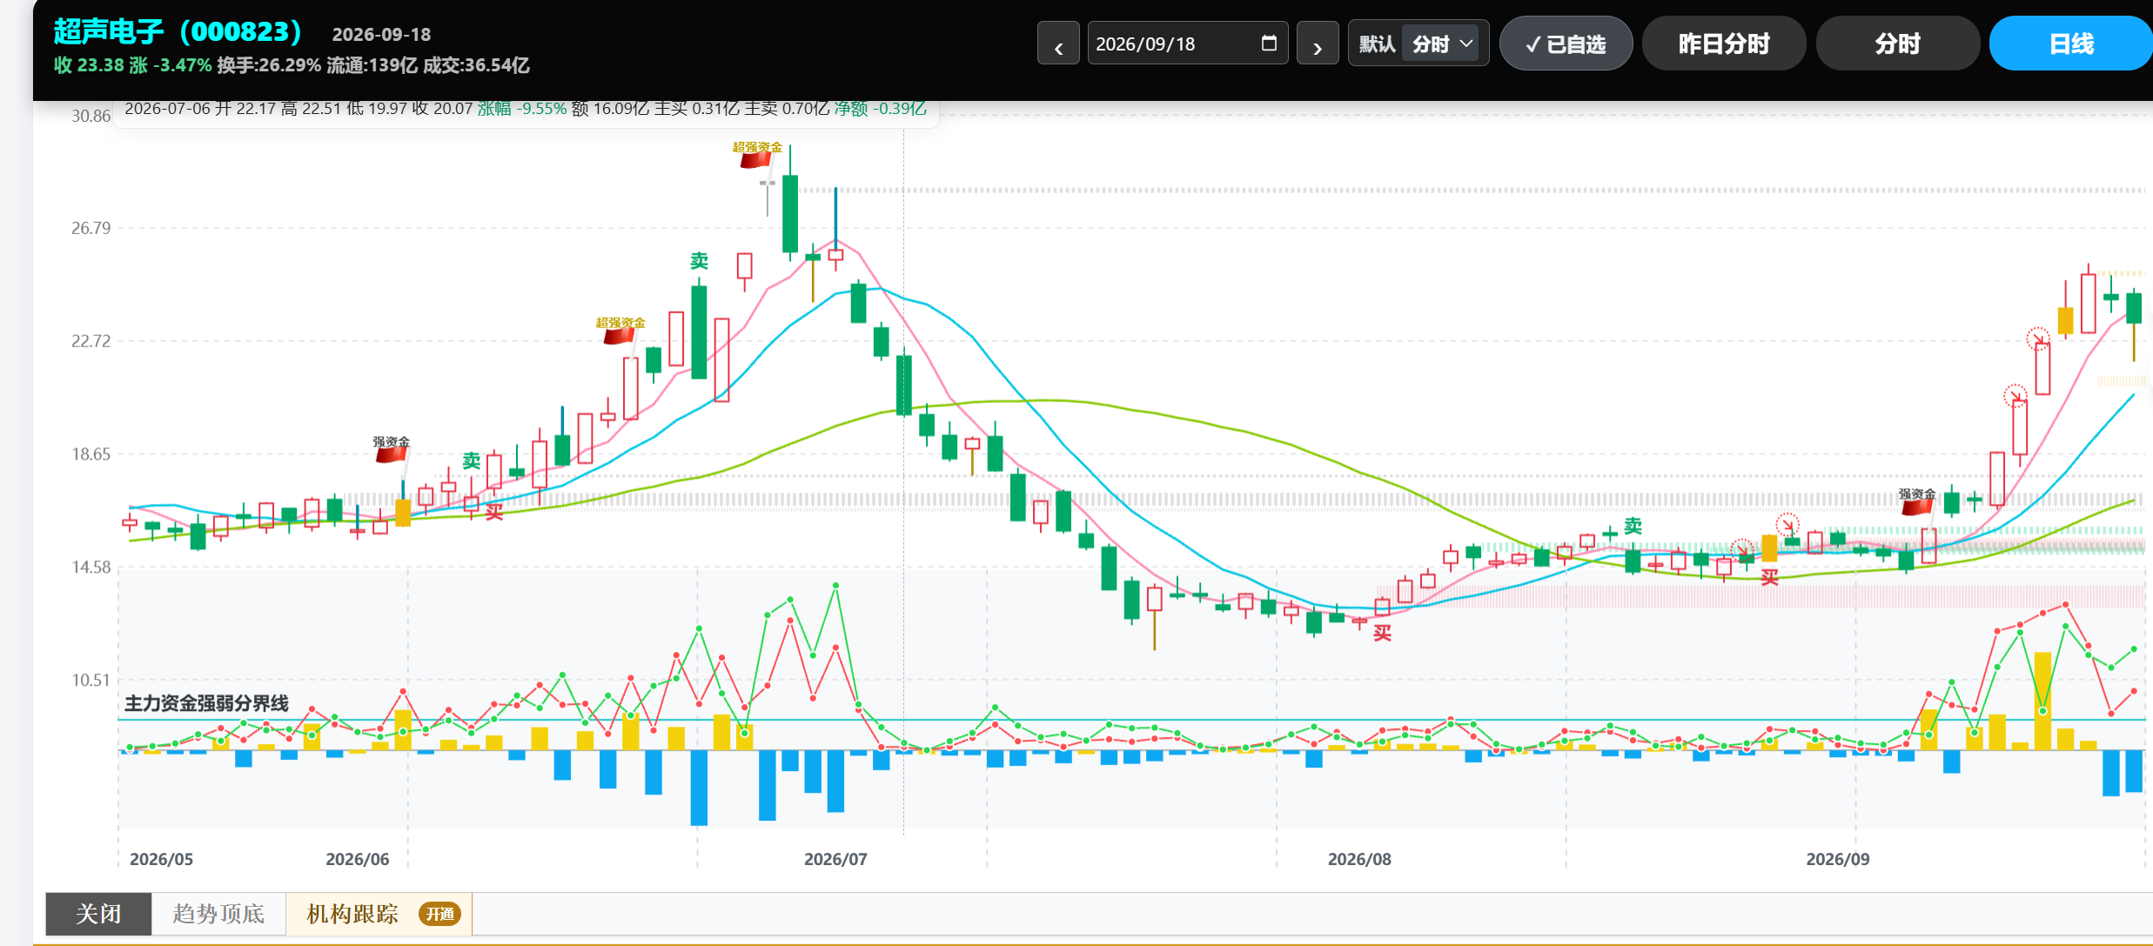The image size is (2153, 946).
Task: Open 昨日分时 view
Action: pos(1723,44)
